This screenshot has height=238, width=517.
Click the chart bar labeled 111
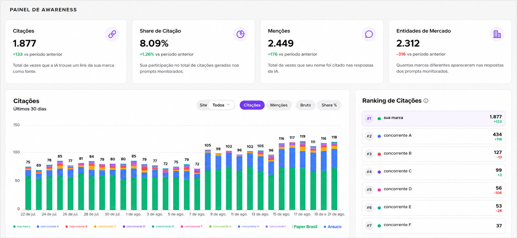[x=313, y=178]
